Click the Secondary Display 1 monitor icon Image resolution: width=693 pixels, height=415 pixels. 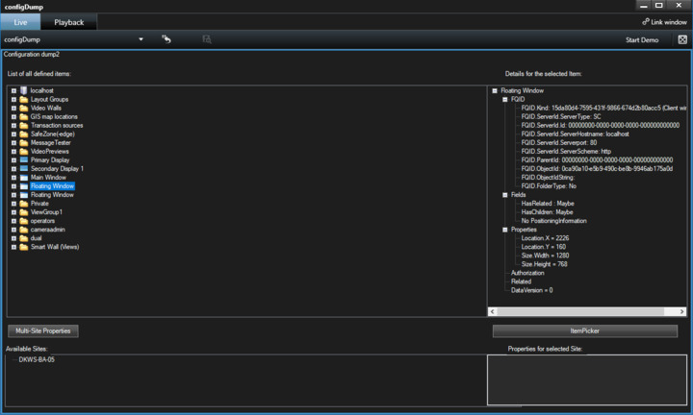tap(24, 168)
